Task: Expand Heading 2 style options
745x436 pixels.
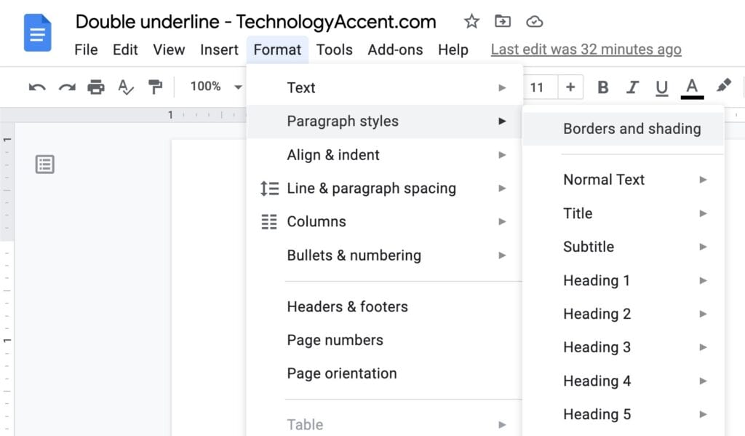Action: pos(624,314)
